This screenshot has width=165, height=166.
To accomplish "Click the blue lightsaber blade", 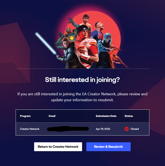I will (46, 43).
